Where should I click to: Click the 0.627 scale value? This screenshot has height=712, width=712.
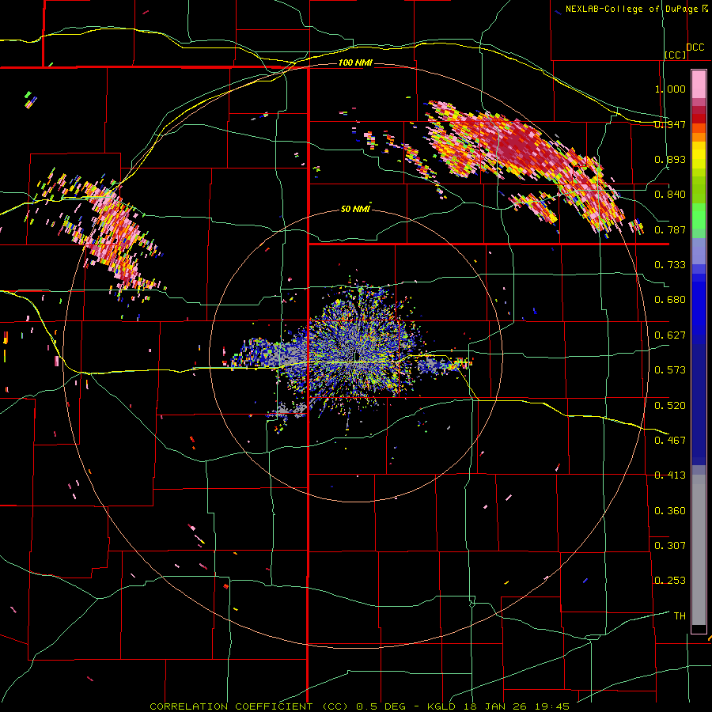click(670, 335)
